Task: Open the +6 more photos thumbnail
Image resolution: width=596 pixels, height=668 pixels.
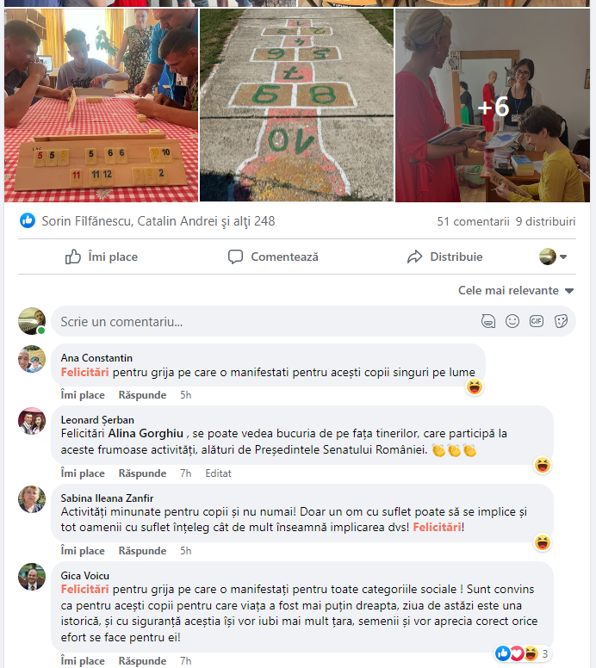Action: pos(493,105)
